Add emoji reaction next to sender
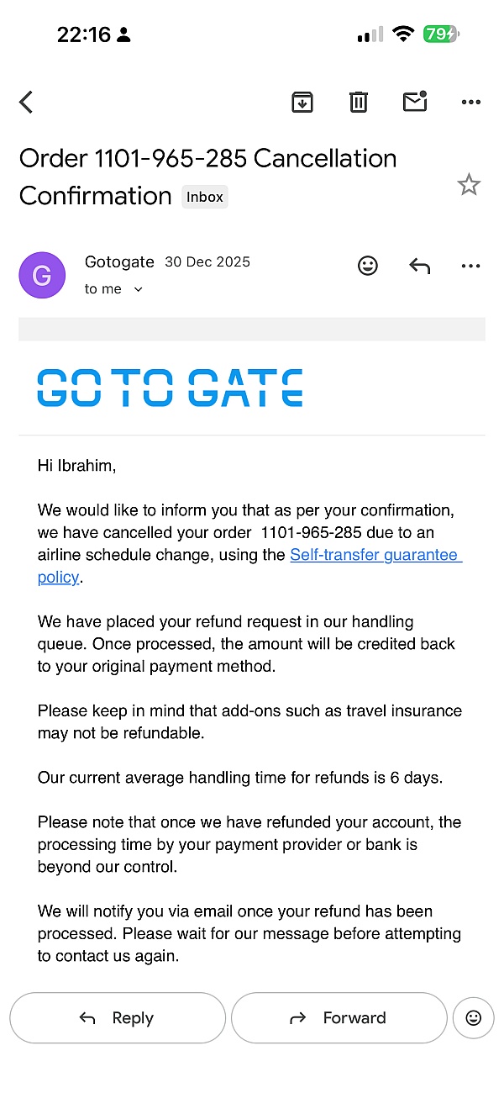The height and width of the screenshot is (1093, 504). click(368, 266)
